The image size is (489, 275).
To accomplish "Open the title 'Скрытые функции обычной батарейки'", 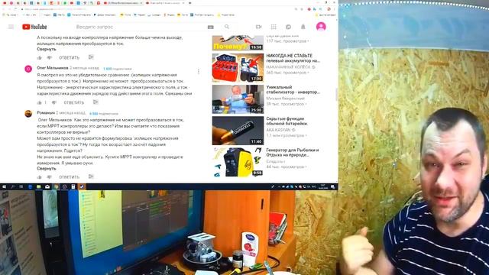I will click(x=287, y=121).
